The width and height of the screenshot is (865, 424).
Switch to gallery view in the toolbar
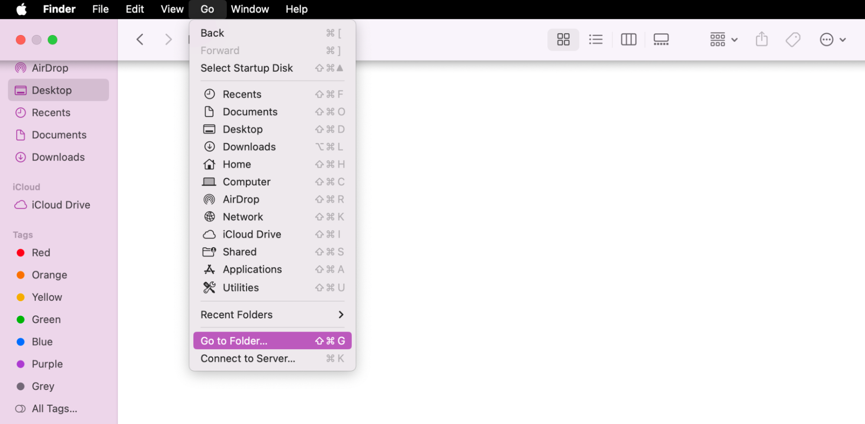[661, 39]
